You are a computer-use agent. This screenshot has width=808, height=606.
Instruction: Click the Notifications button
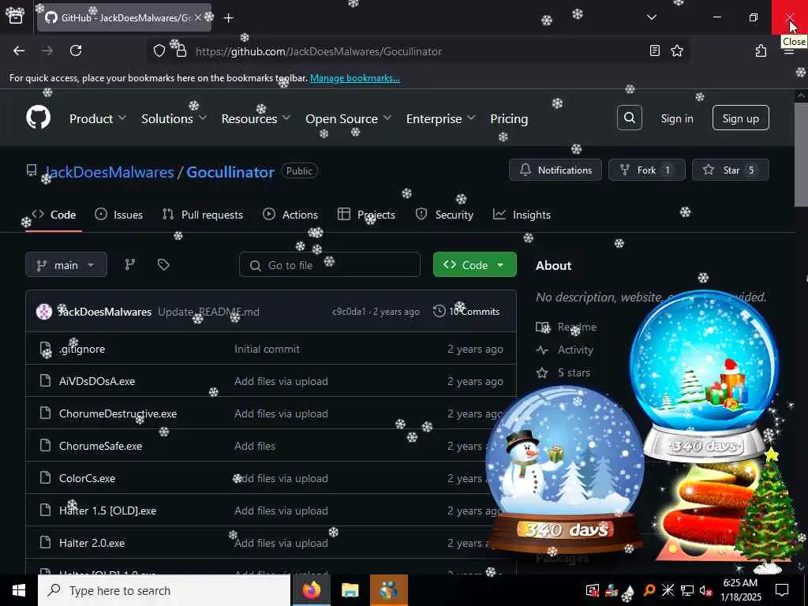coord(555,170)
